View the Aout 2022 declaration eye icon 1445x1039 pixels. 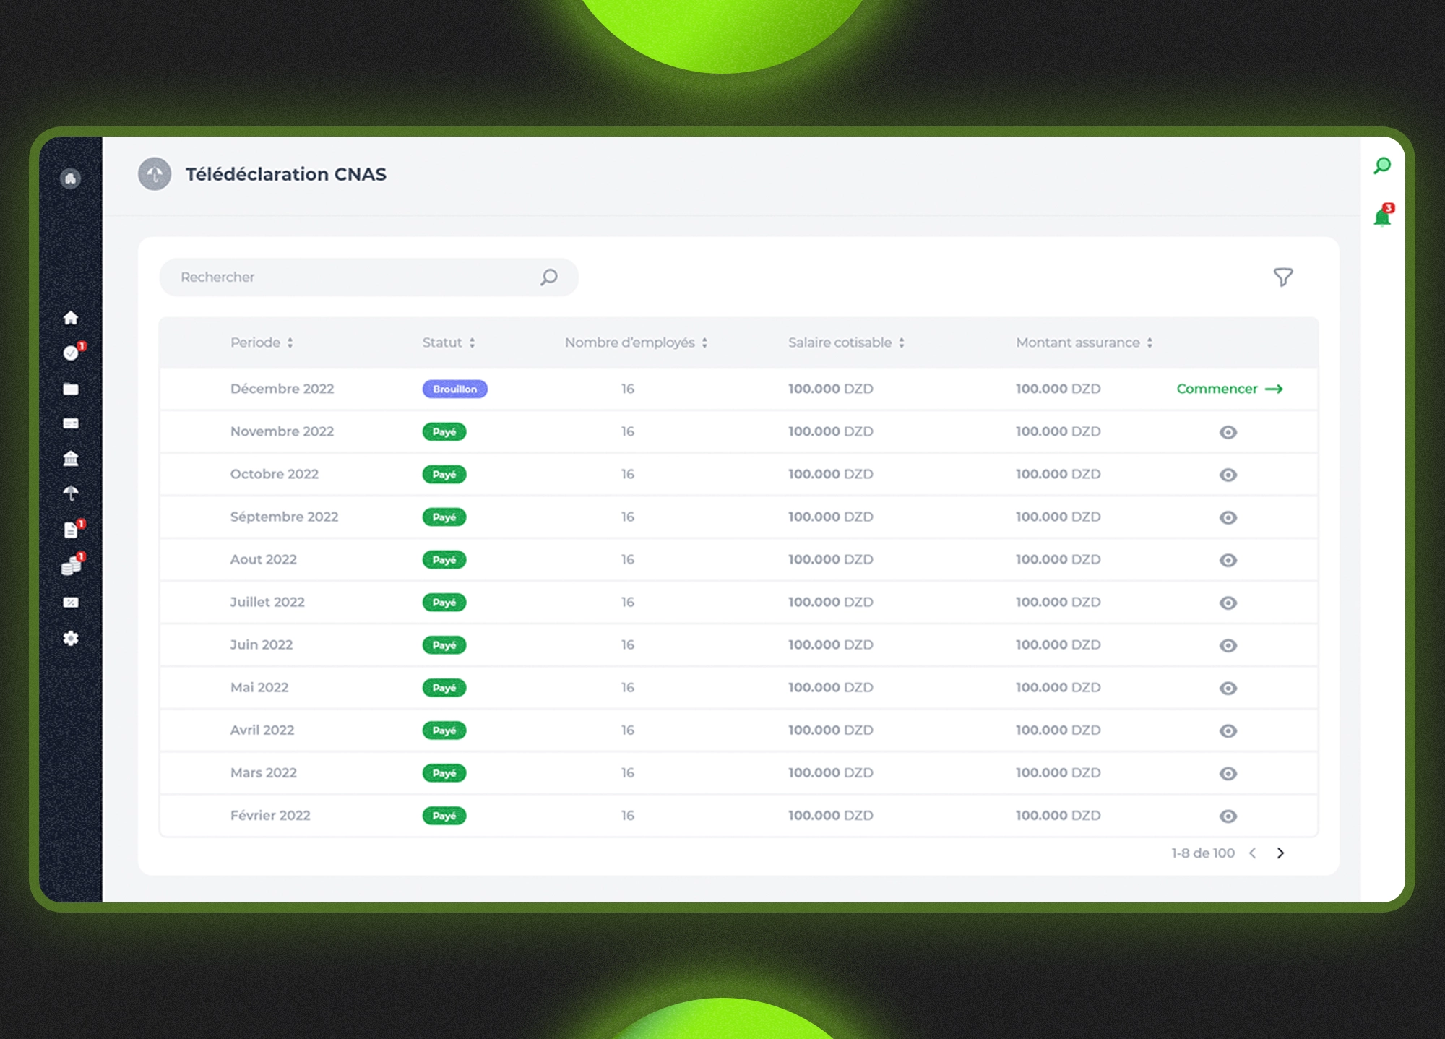[x=1228, y=560]
